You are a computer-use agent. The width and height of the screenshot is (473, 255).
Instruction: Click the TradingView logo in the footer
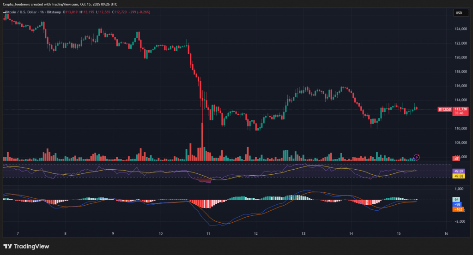[x=26, y=246]
